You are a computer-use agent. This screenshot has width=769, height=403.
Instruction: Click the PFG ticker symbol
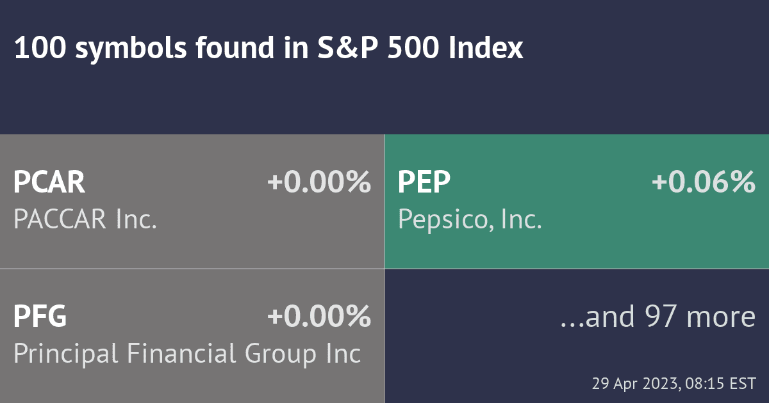click(40, 317)
